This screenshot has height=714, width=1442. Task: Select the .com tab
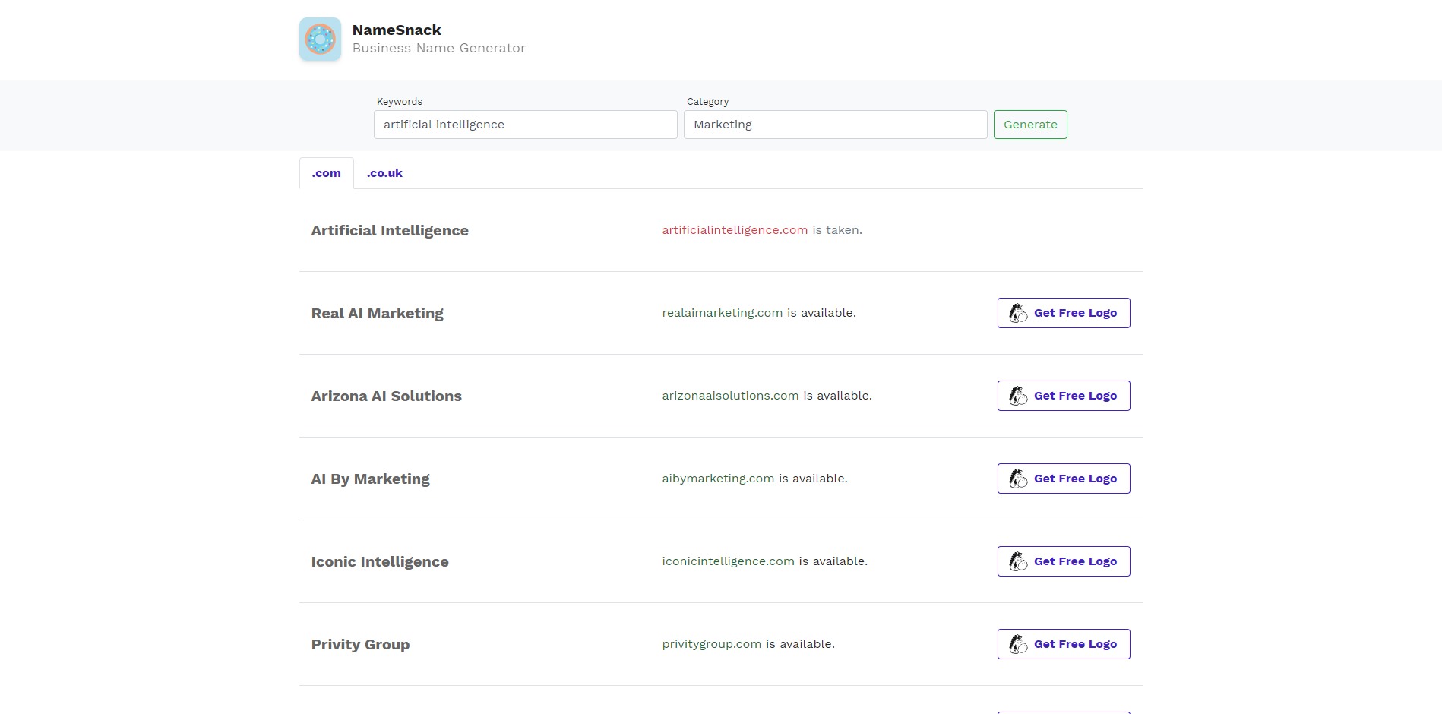(x=327, y=173)
